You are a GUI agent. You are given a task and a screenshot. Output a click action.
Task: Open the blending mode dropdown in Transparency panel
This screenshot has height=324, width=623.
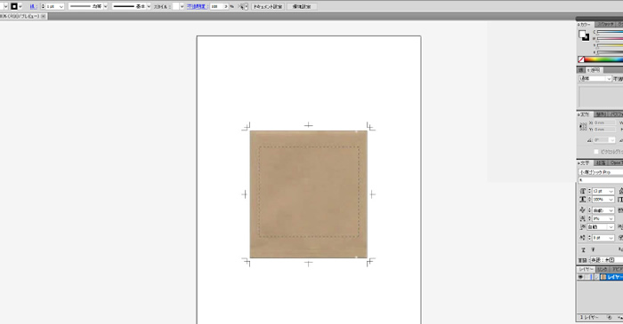coord(595,79)
